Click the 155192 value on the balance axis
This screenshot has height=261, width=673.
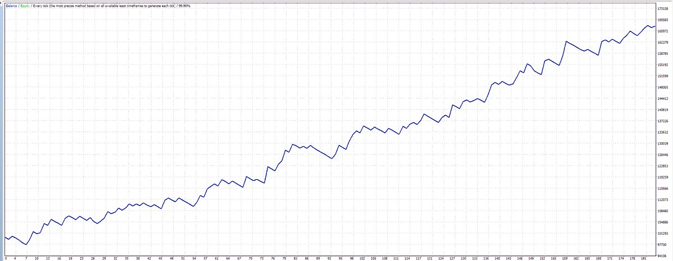tap(663, 65)
